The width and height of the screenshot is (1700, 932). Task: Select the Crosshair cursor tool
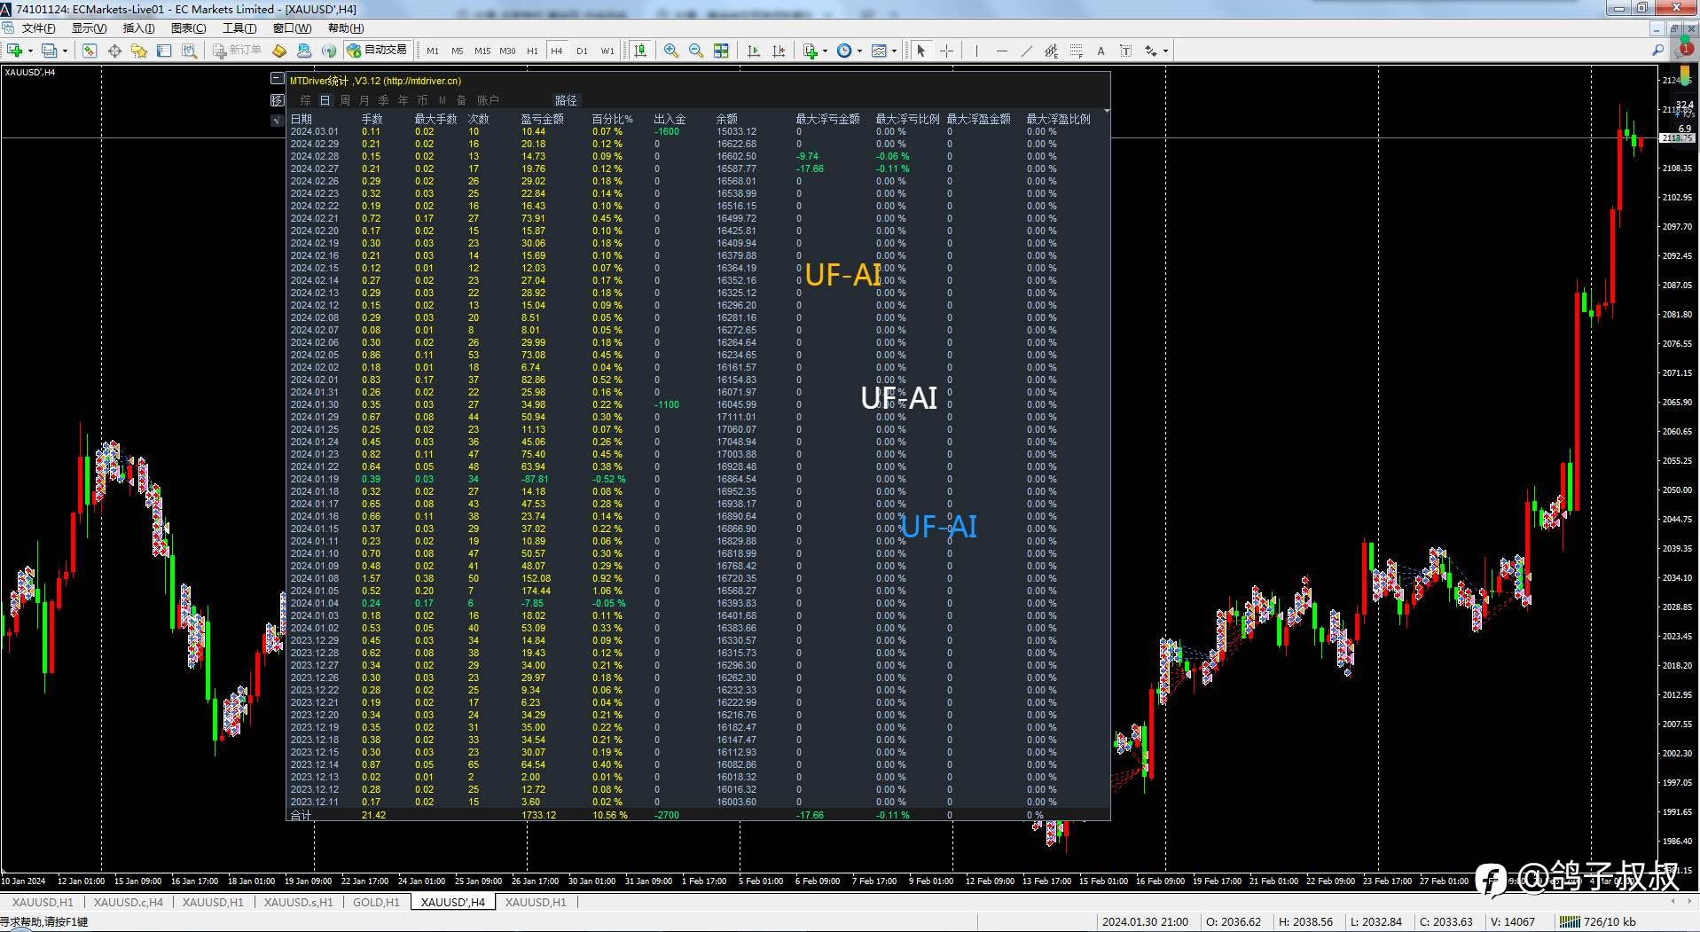(x=946, y=51)
